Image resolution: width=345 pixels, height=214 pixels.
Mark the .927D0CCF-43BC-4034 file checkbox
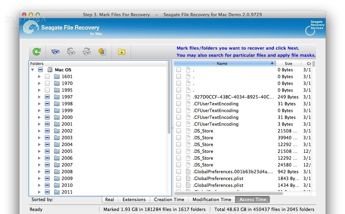click(x=179, y=97)
